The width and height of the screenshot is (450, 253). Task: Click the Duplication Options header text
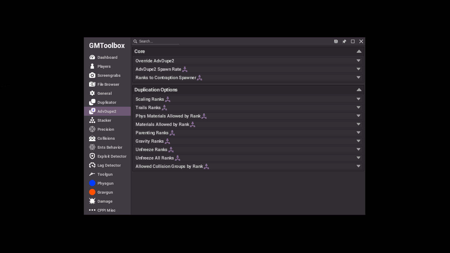click(x=156, y=90)
